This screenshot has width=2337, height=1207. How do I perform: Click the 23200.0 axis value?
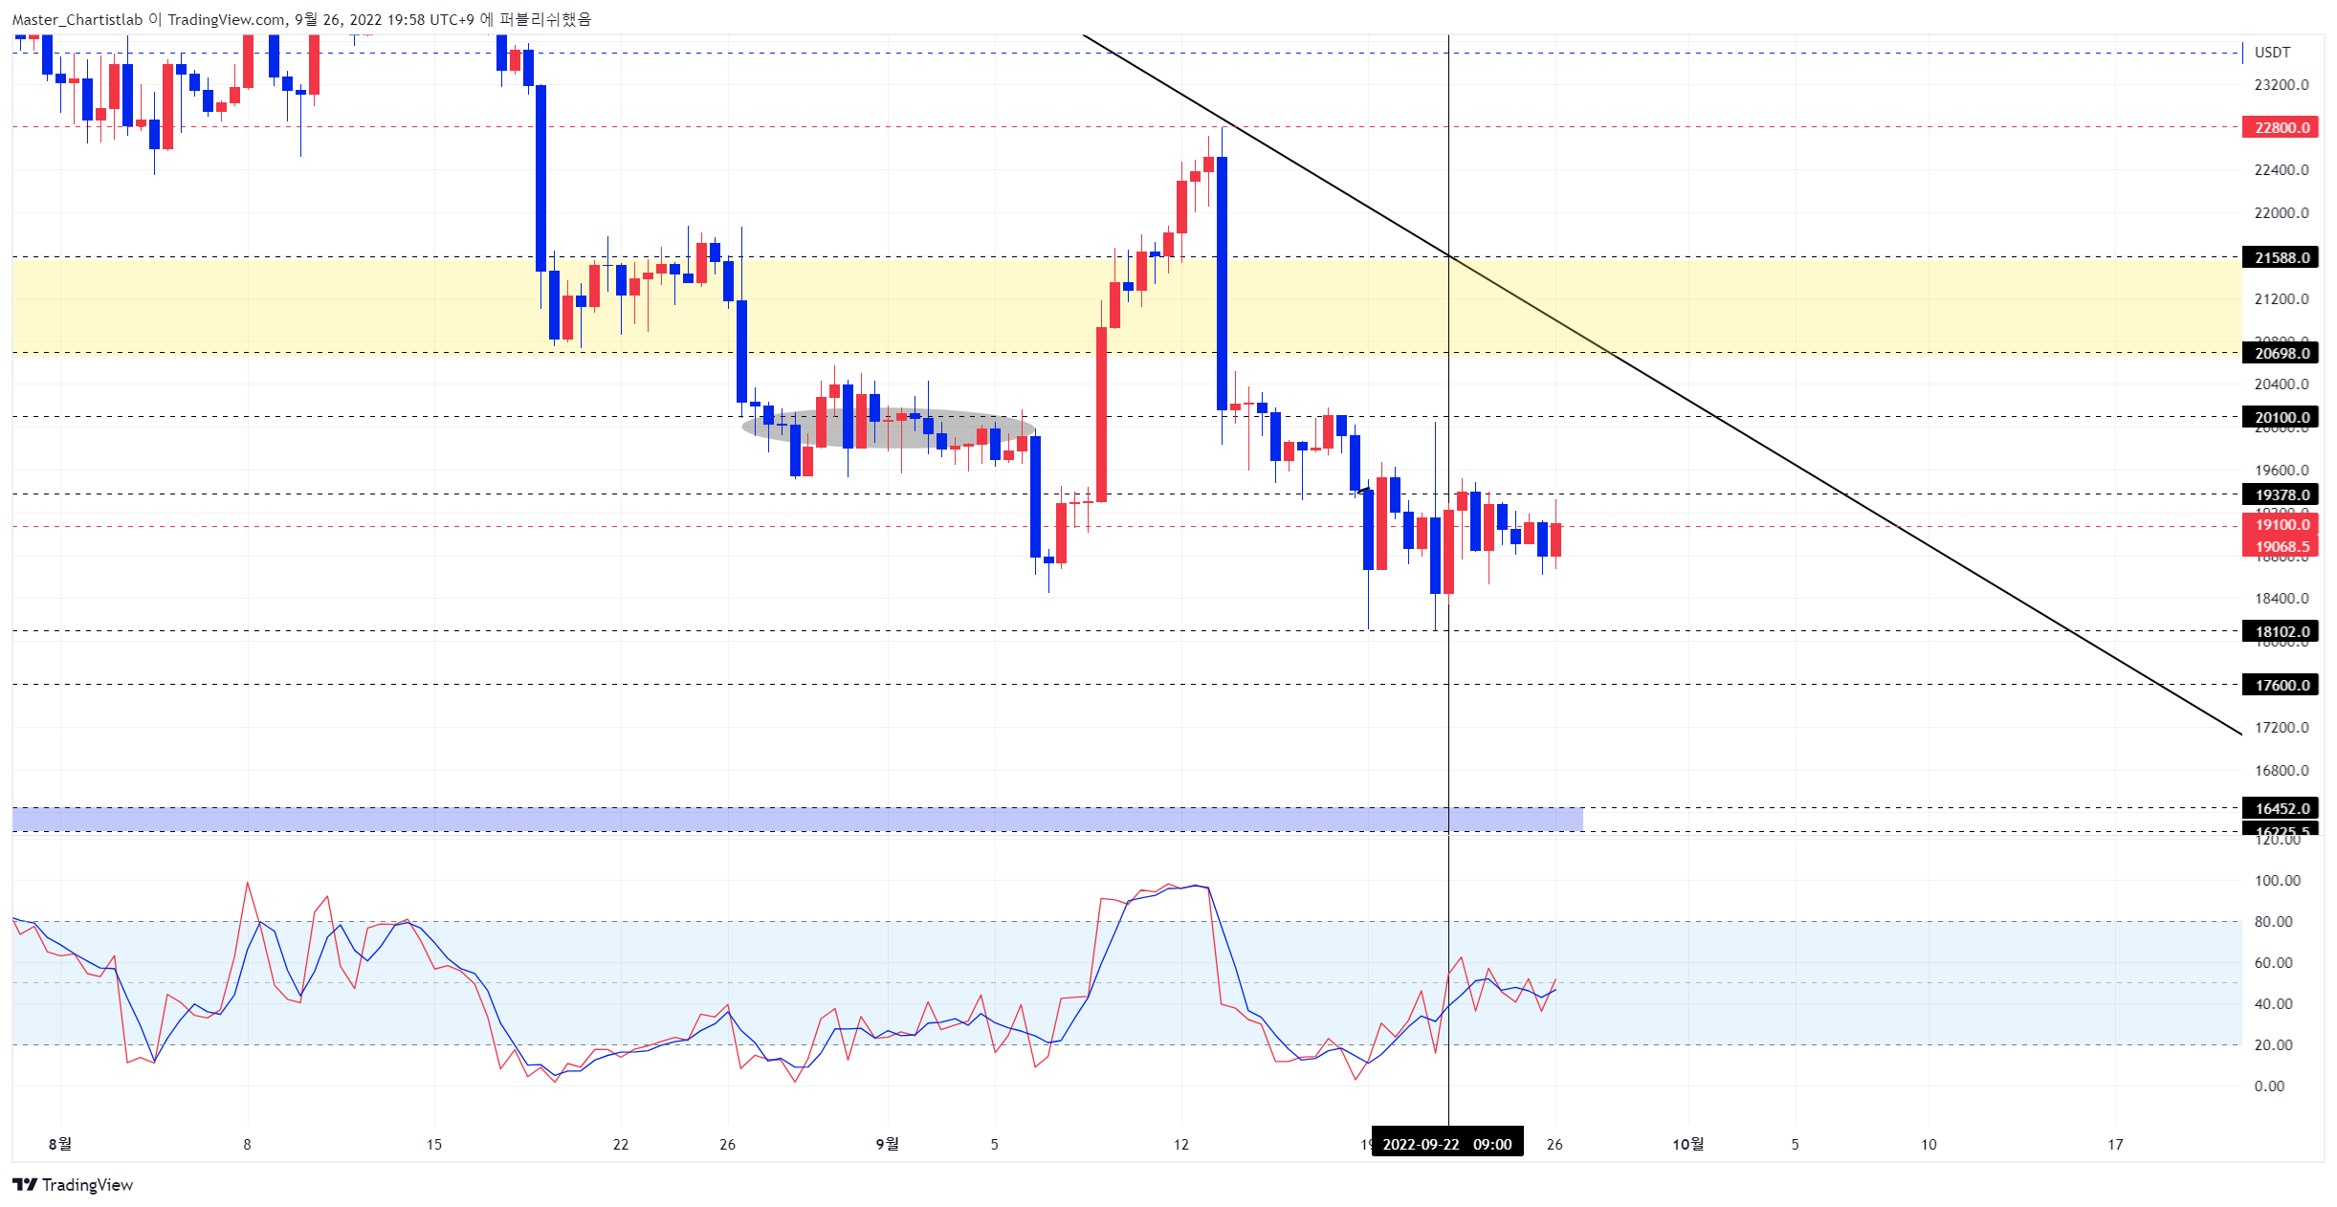2281,85
